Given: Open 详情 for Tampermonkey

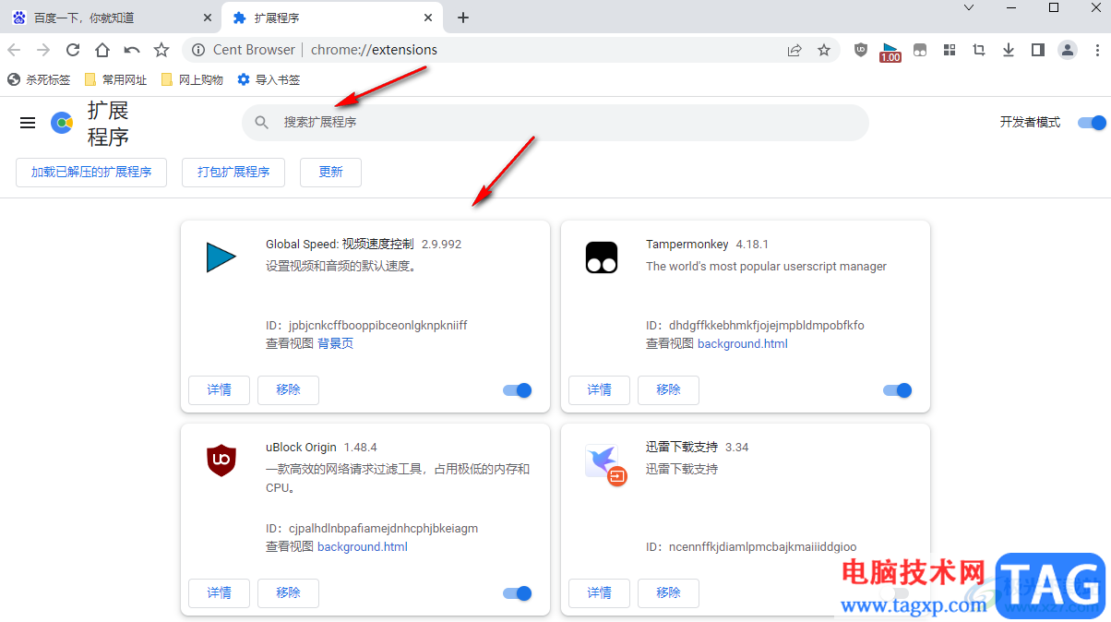Looking at the screenshot, I should pos(600,390).
